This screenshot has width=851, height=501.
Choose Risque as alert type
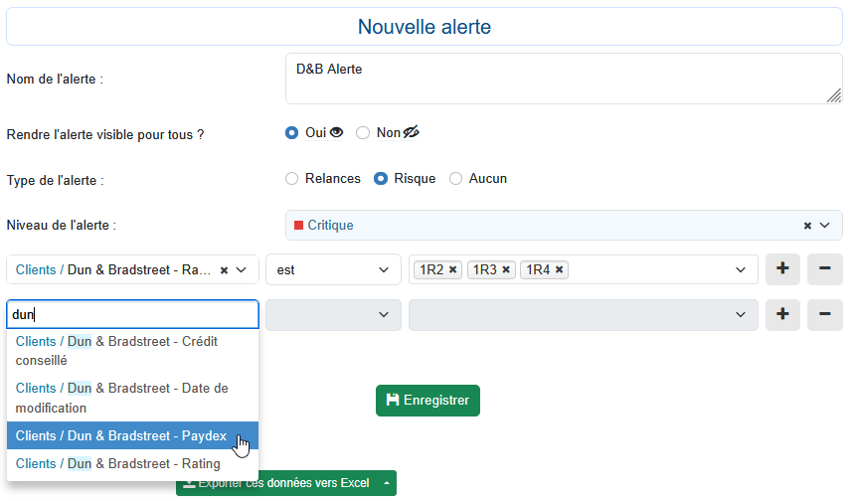coord(381,179)
